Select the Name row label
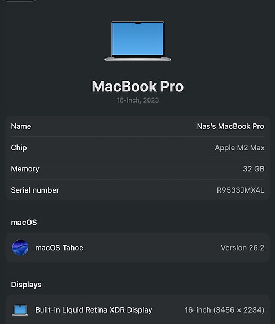This screenshot has height=324, width=275. point(21,126)
